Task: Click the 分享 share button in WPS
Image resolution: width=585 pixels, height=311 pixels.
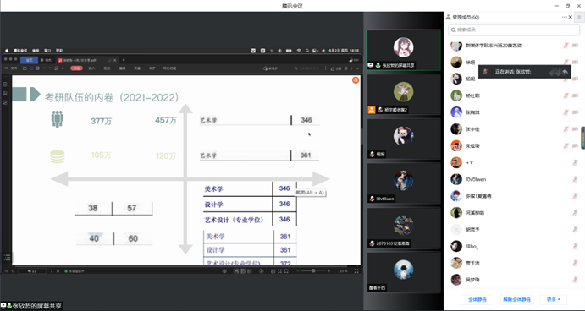Action: pos(337,68)
